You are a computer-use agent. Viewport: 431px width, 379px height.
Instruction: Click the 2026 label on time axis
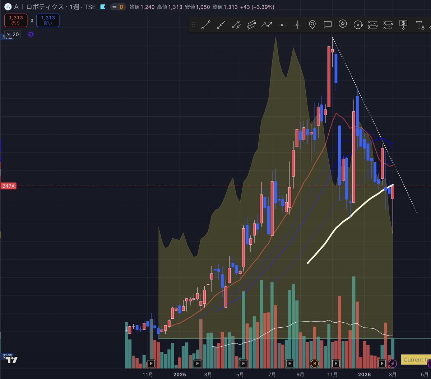(x=365, y=374)
